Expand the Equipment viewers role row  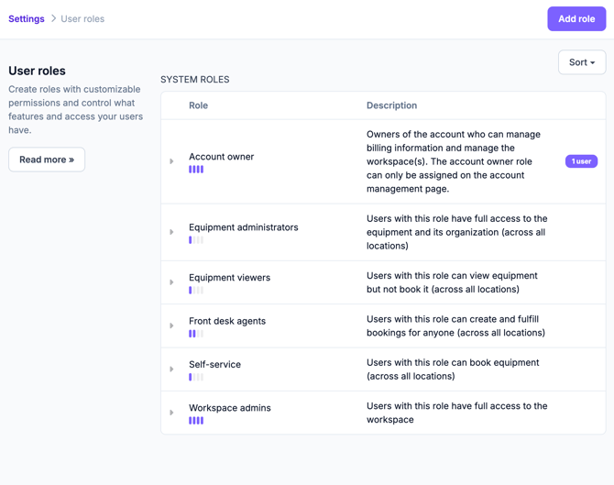coord(171,282)
